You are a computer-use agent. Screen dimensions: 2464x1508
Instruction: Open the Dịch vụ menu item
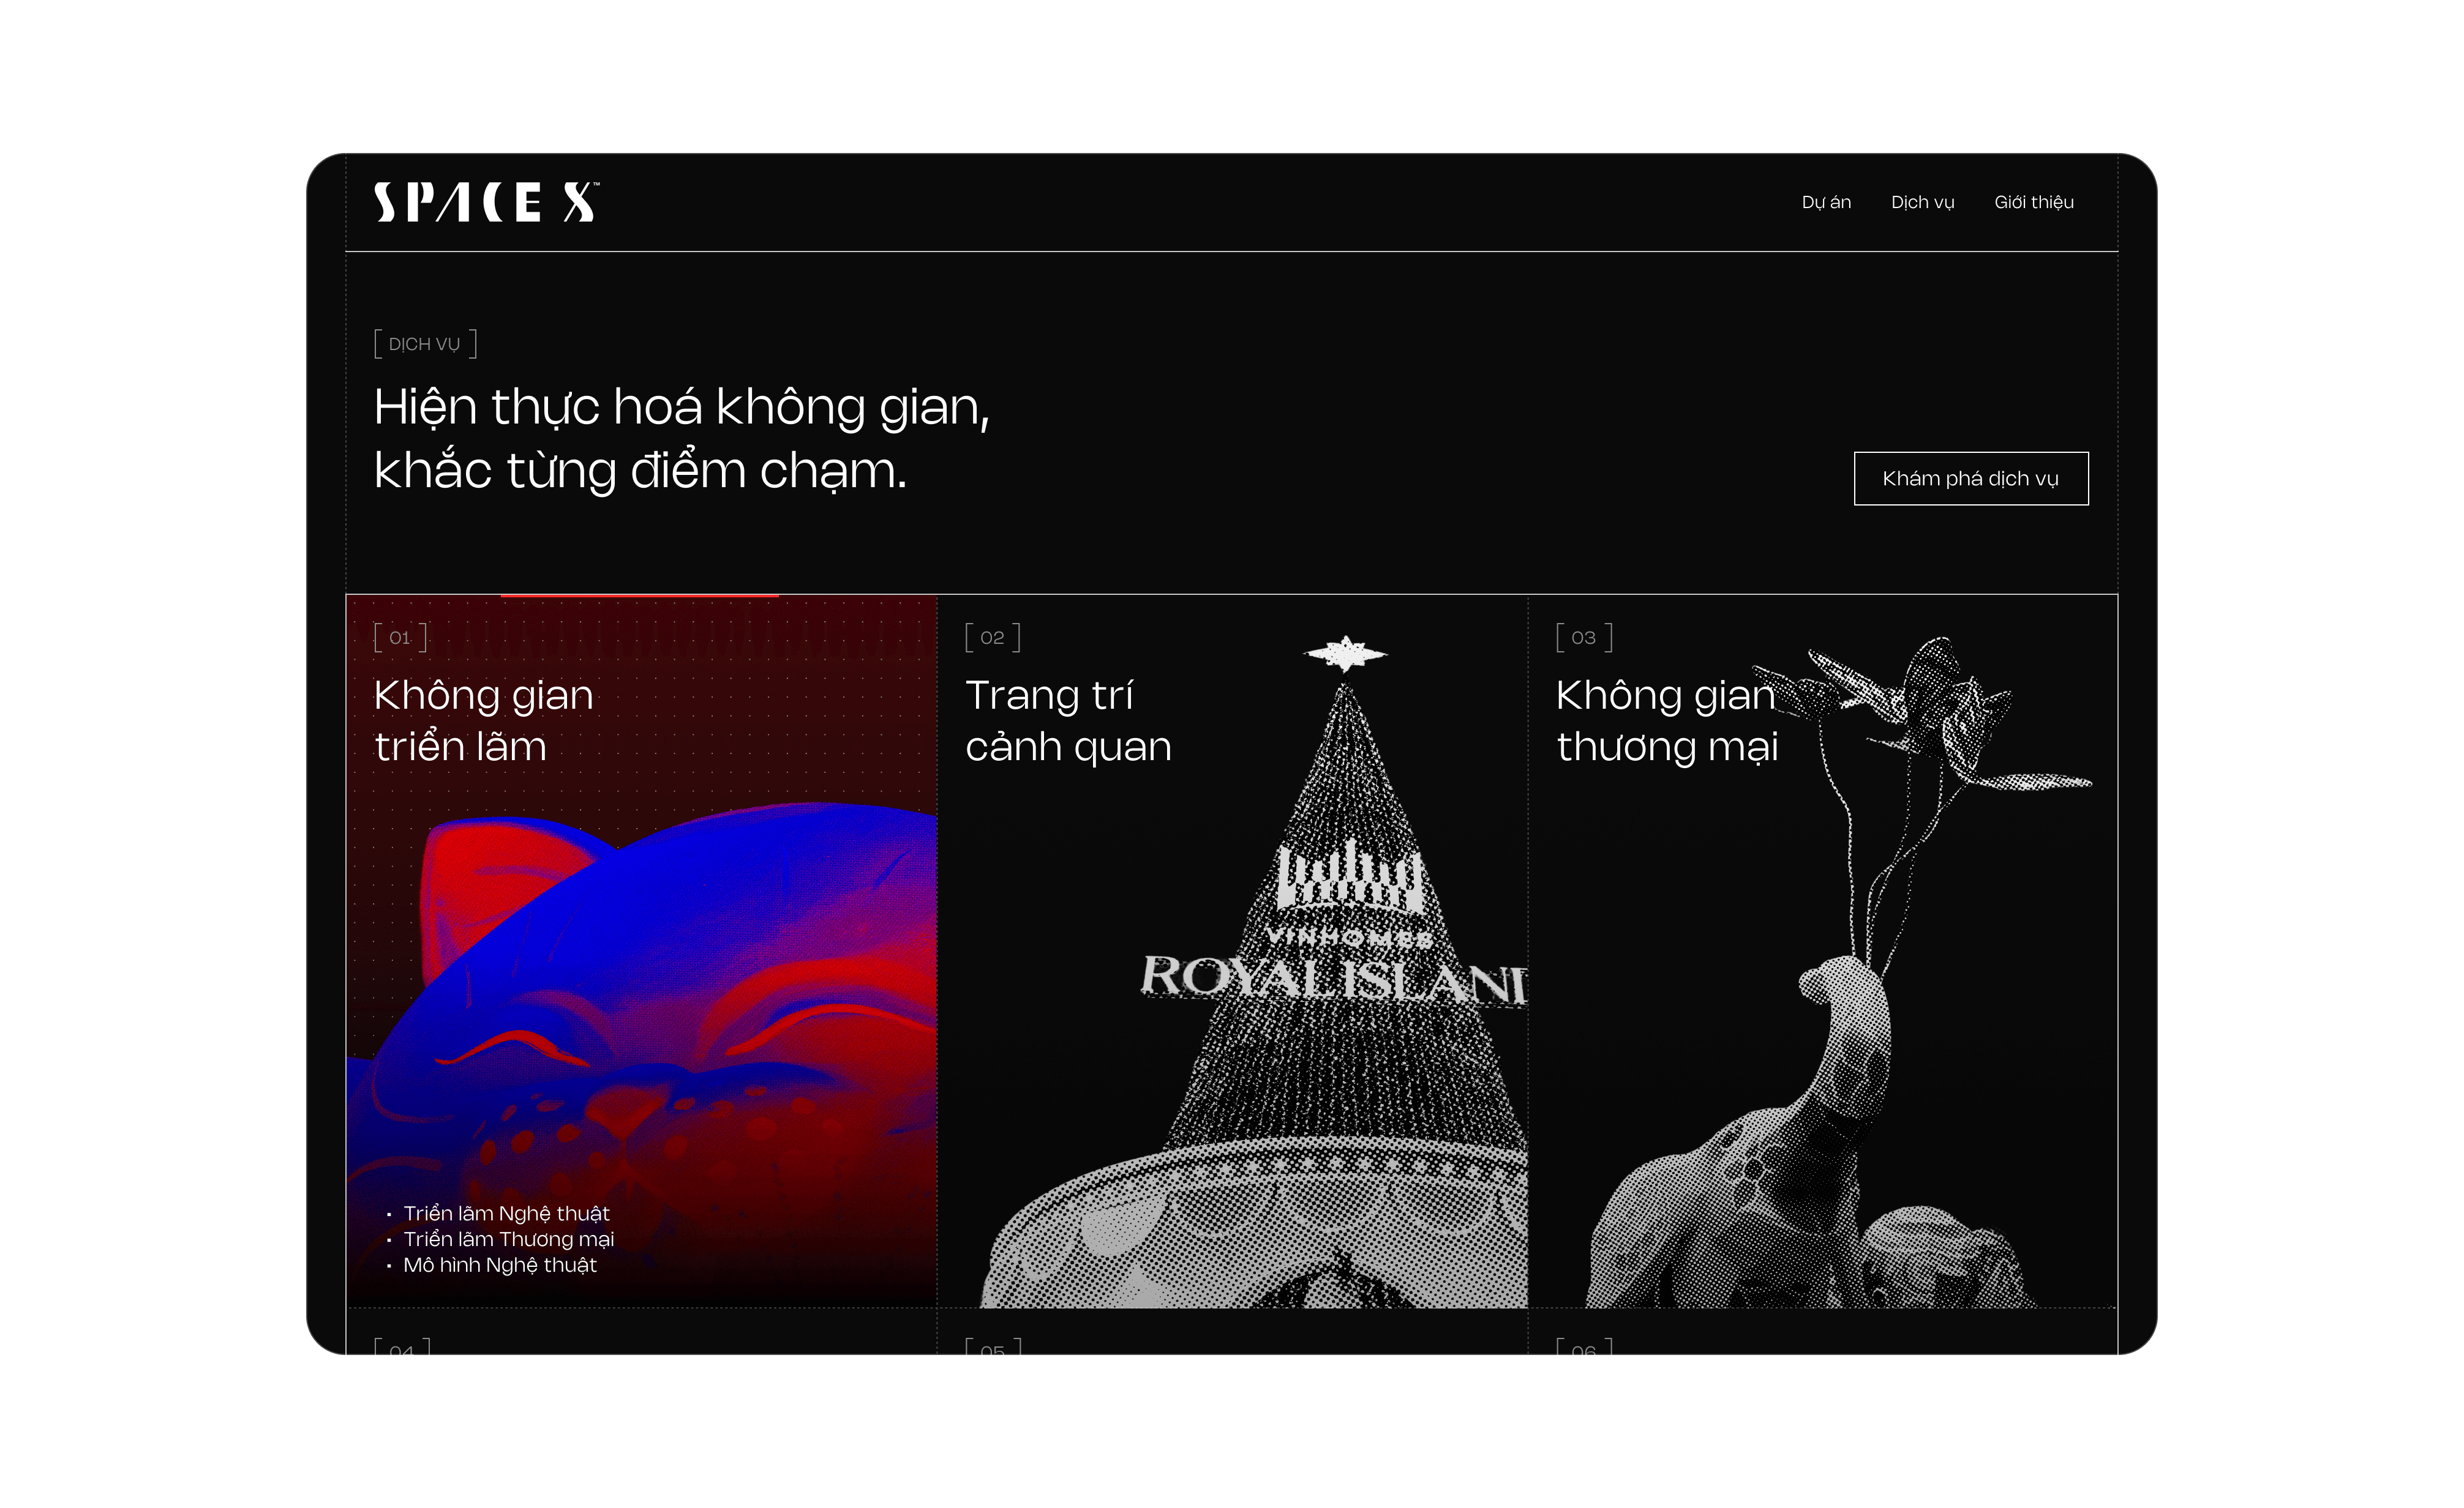coord(1922,202)
